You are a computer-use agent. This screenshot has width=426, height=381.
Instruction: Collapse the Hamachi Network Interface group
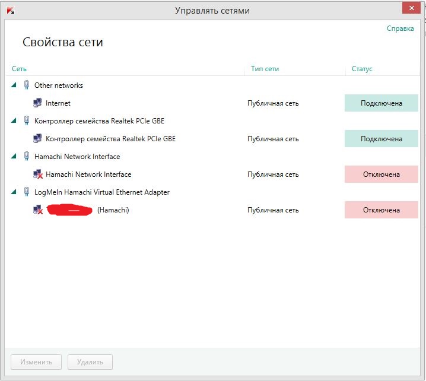(14, 156)
